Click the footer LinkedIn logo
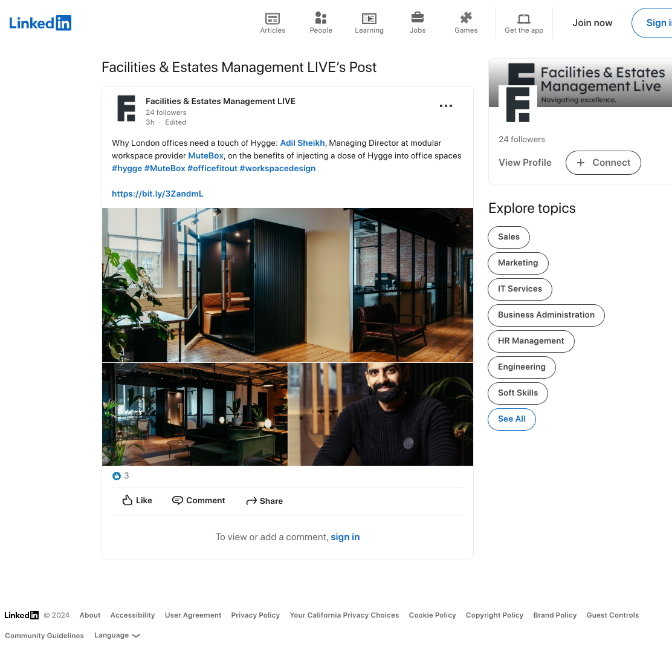Screen dimensions: 672x646 (21, 615)
